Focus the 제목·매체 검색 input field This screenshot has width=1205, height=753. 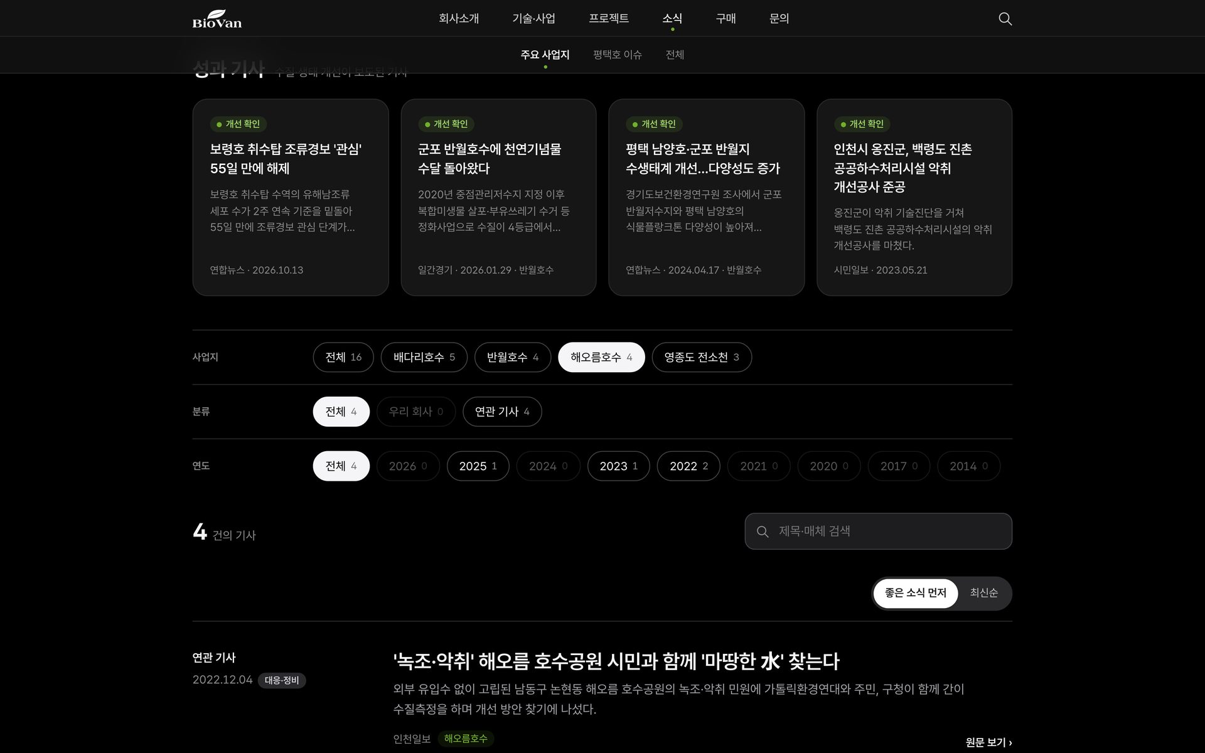point(878,531)
